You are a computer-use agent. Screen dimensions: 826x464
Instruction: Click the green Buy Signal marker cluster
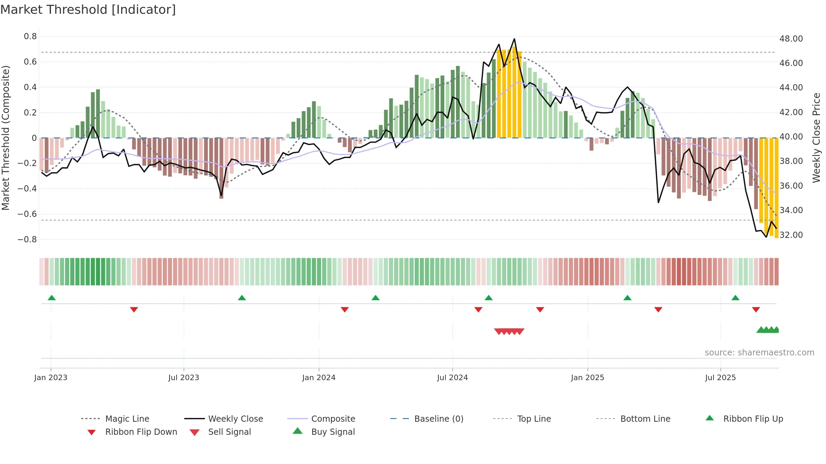(768, 330)
